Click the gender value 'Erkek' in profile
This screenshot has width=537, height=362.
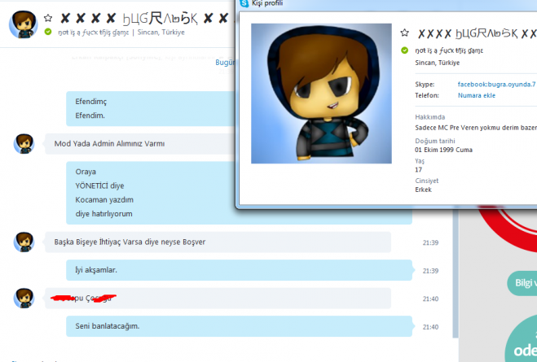423,190
